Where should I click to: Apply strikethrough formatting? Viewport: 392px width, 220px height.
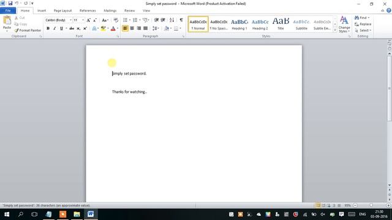tap(72, 29)
